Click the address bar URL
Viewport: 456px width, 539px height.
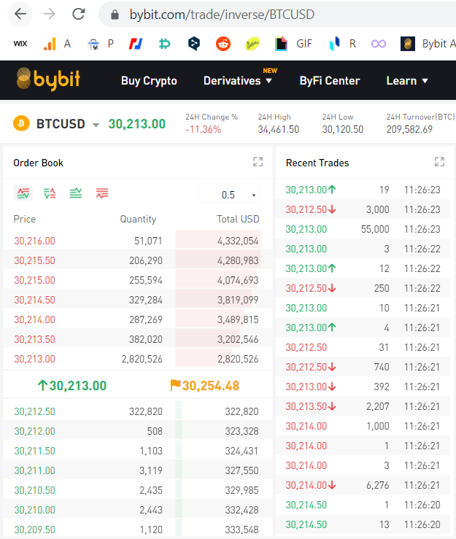tap(222, 15)
